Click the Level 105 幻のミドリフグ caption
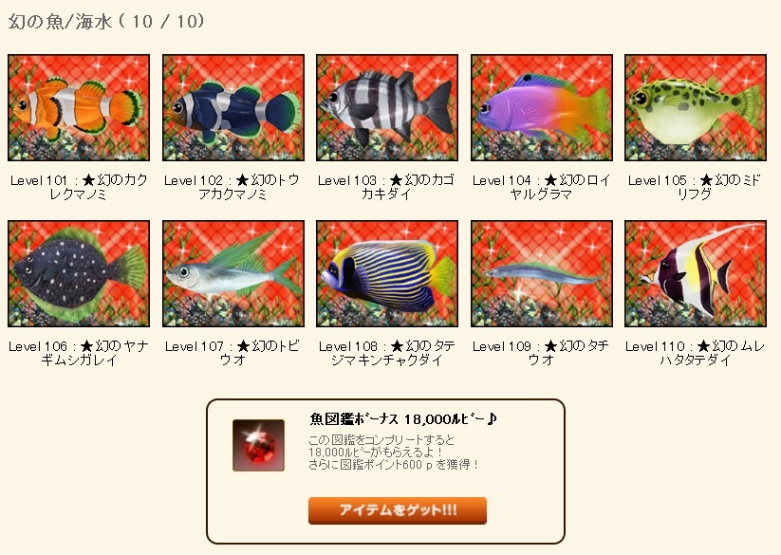The height and width of the screenshot is (555, 781). tap(695, 187)
